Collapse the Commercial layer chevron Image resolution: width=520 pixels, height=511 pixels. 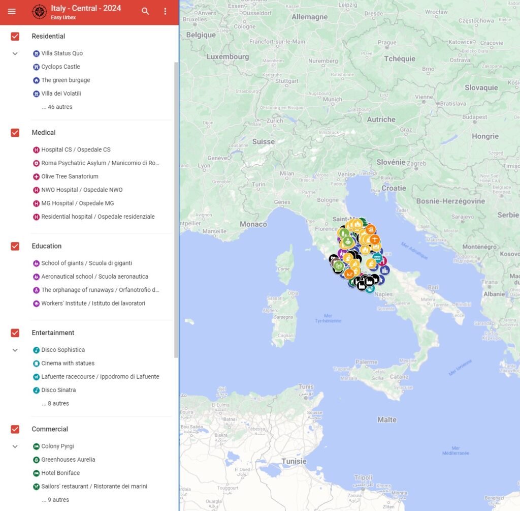15,446
